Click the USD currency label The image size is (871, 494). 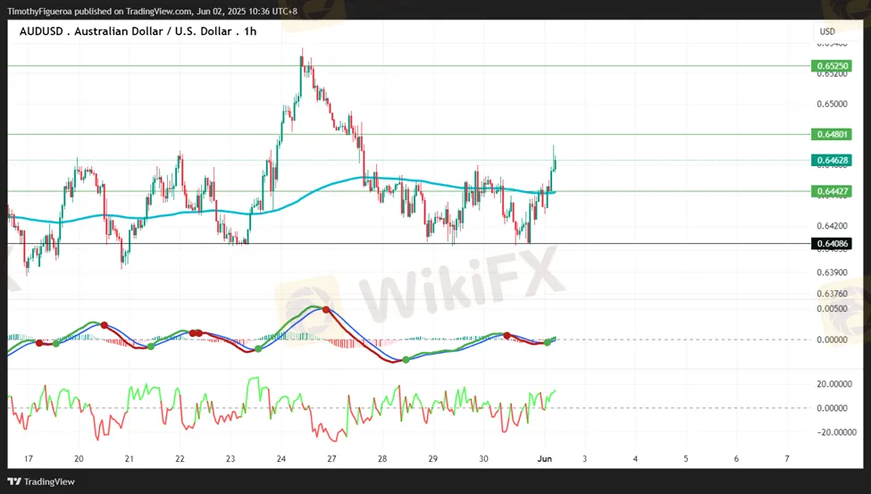[827, 32]
